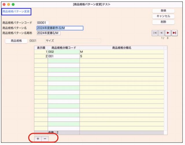Click the 商品規格パターン名 text field
This screenshot has width=185, height=145.
(60, 28)
